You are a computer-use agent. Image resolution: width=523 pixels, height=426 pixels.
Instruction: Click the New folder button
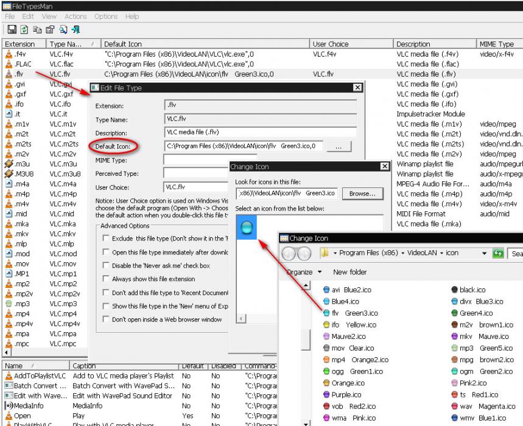point(349,272)
